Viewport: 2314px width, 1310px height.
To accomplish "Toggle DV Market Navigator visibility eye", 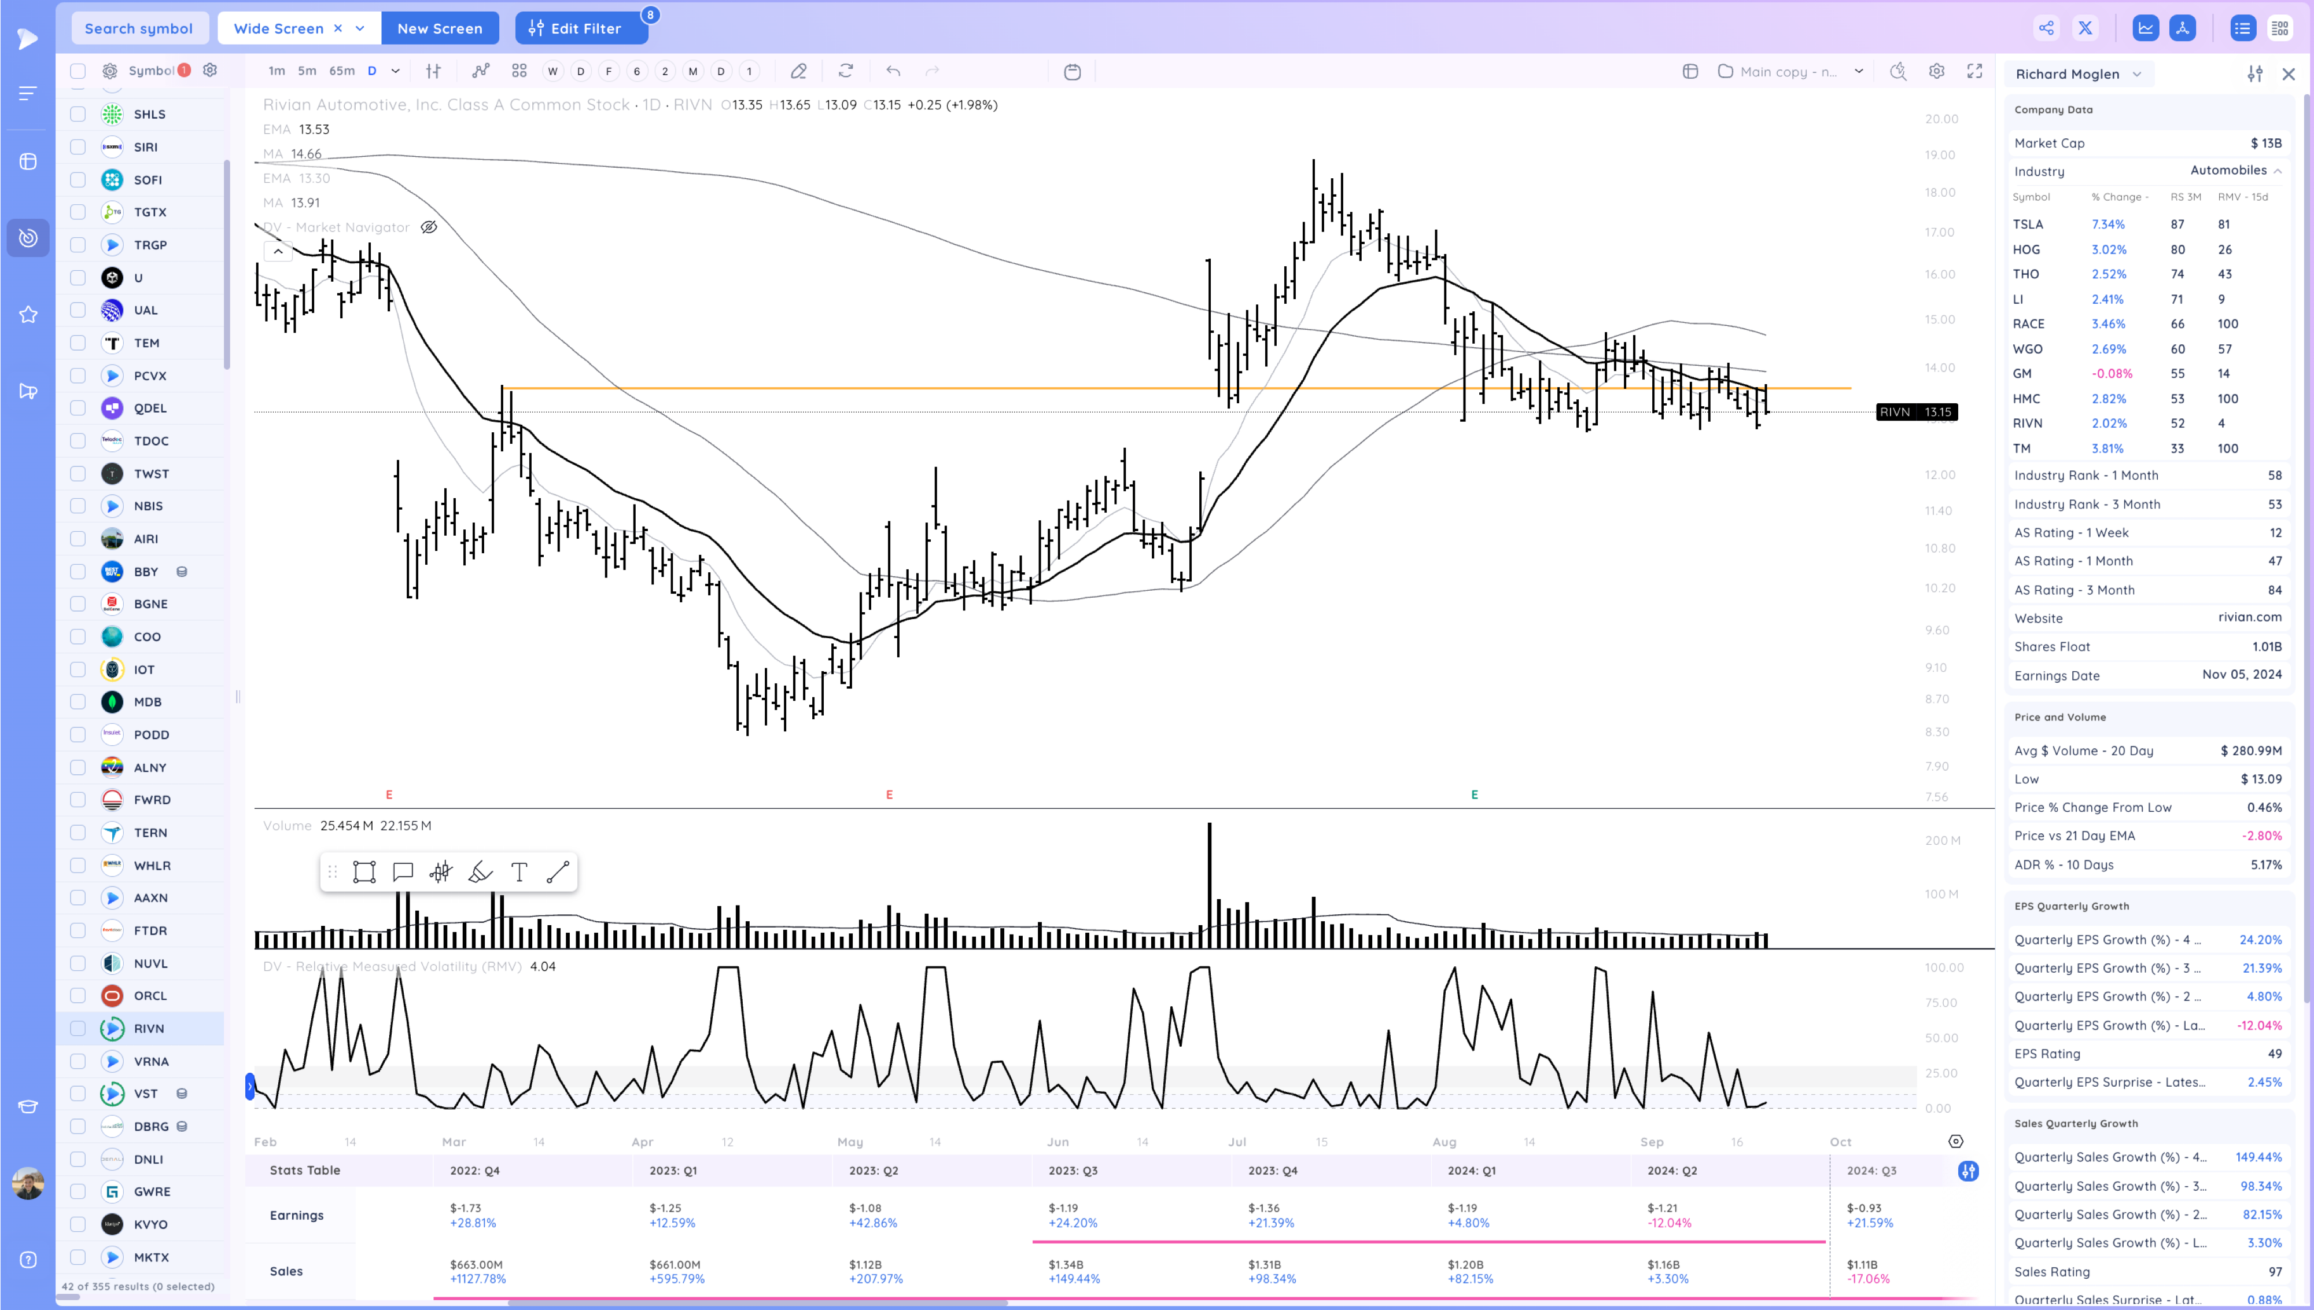I will tap(429, 227).
